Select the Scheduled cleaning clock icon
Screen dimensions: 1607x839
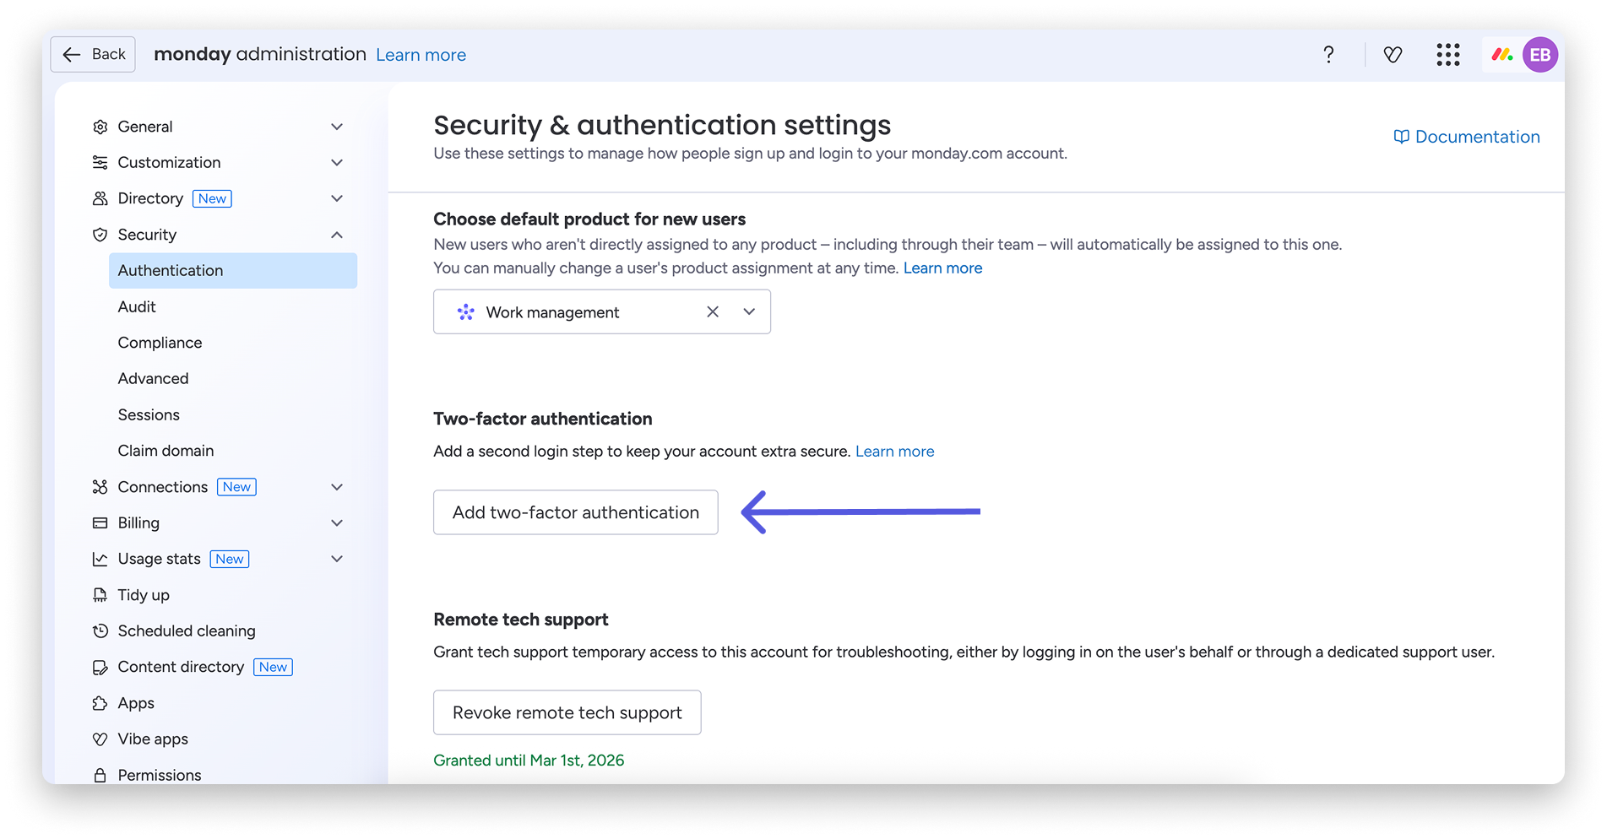pos(100,631)
